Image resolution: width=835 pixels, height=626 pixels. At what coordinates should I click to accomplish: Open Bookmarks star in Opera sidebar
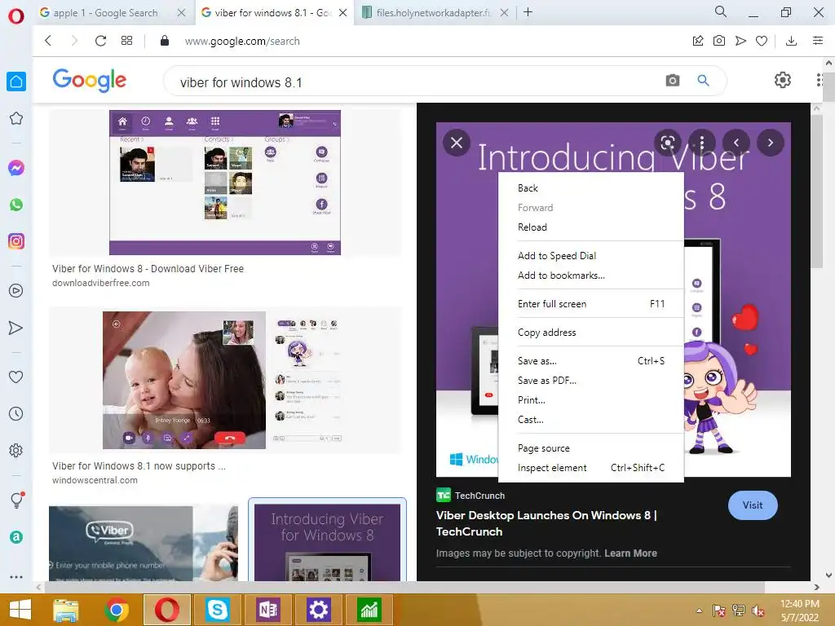[16, 118]
